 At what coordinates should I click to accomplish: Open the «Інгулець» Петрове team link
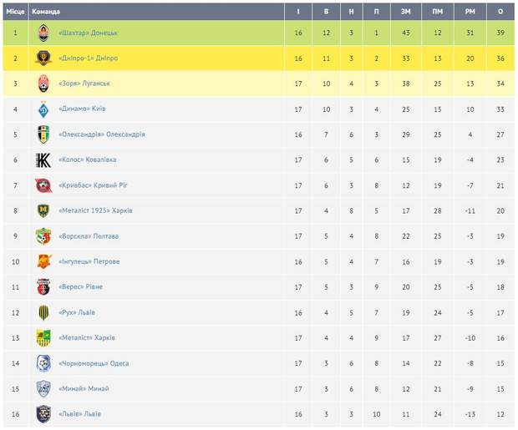(89, 261)
